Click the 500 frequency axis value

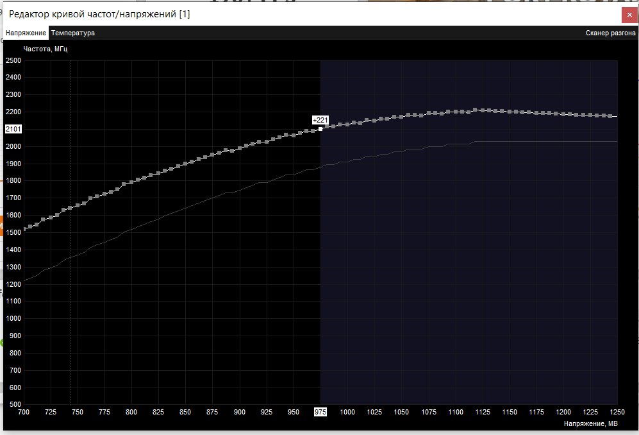click(x=15, y=404)
